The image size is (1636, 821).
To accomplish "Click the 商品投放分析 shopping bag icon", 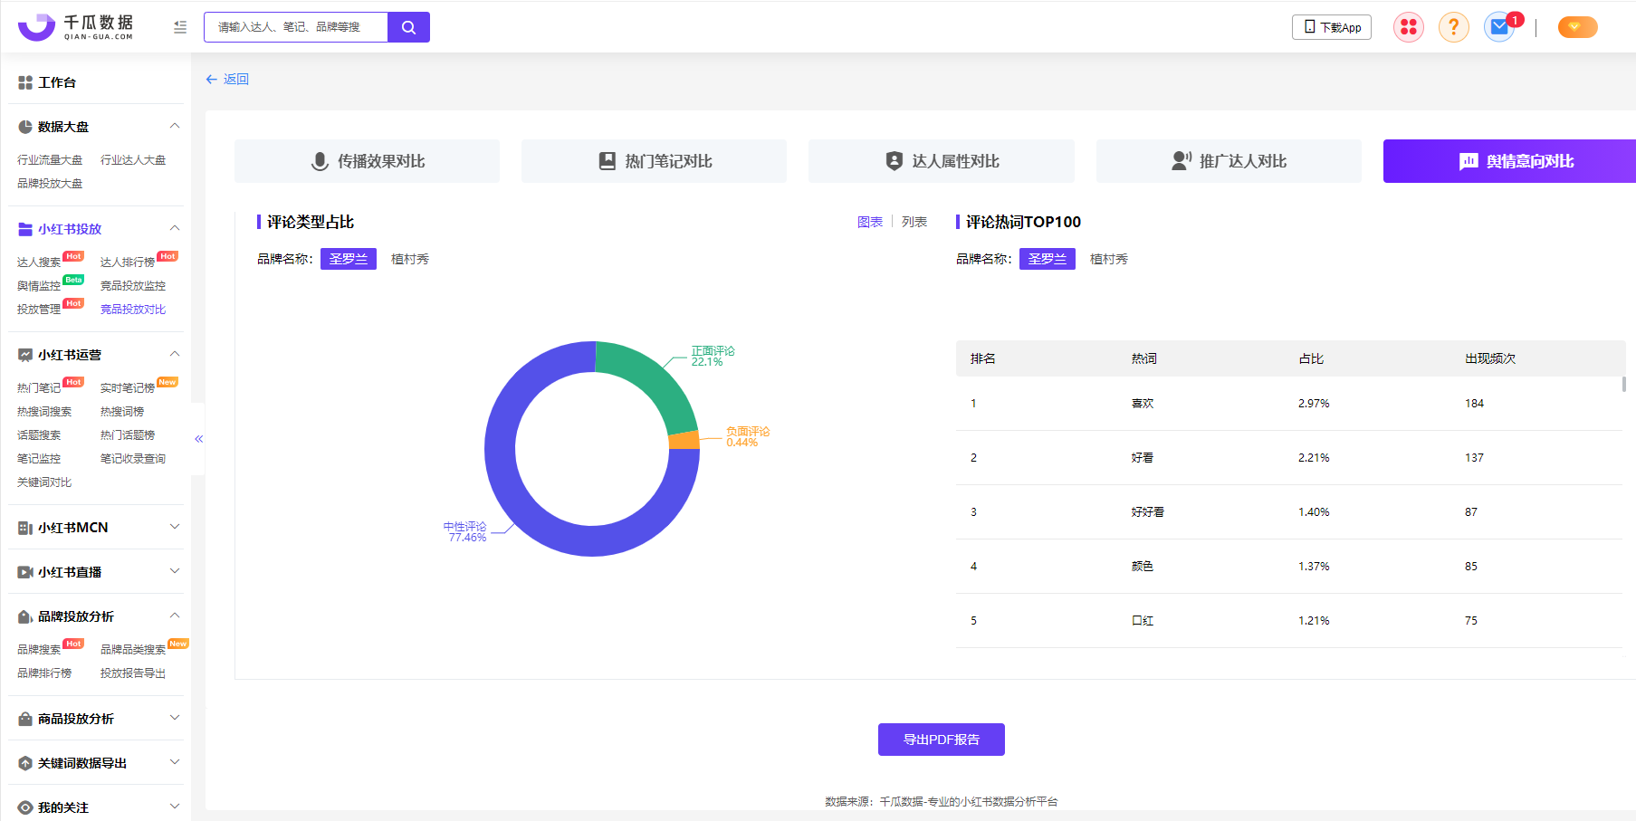I will tap(25, 719).
